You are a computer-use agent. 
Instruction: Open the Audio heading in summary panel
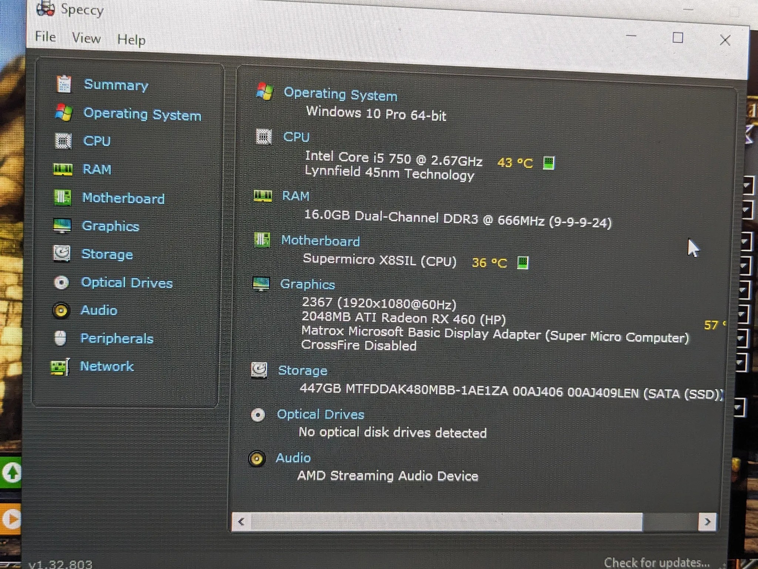pyautogui.click(x=293, y=458)
